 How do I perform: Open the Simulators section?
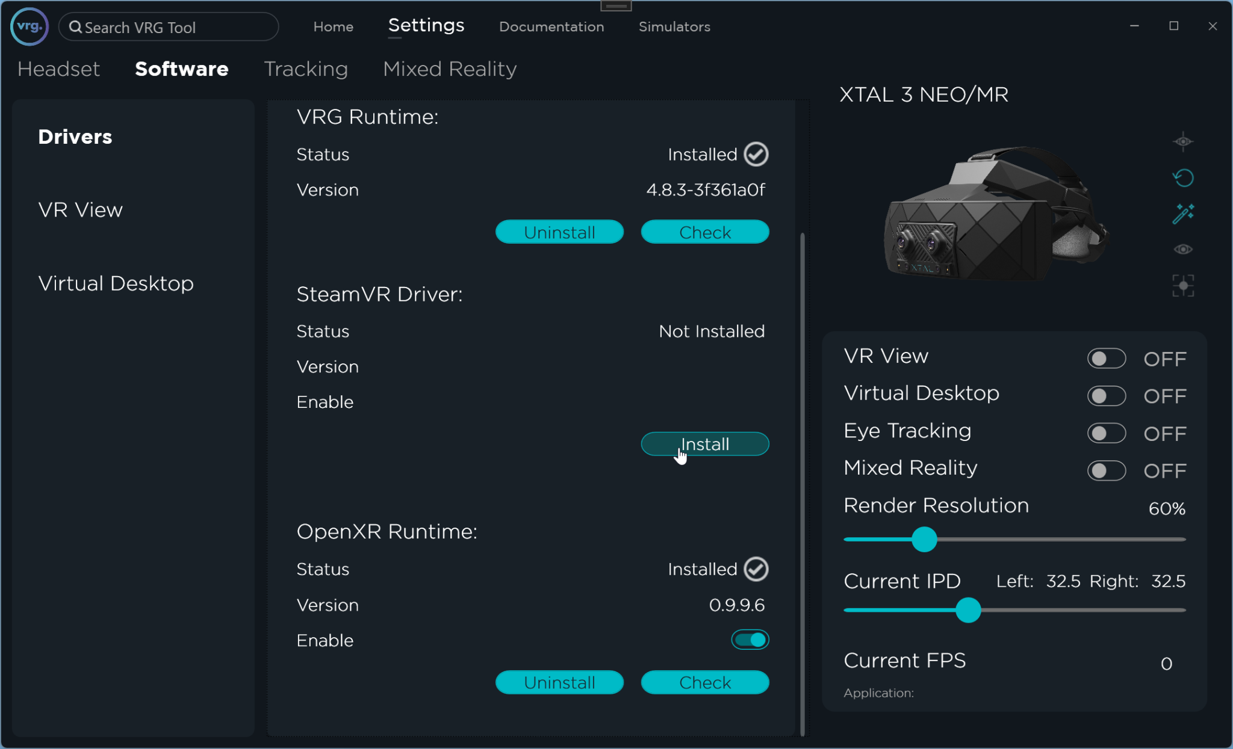coord(674,26)
